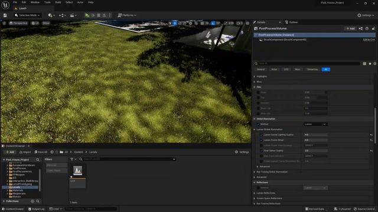Open the Window menu
This screenshot has width=378, height=212.
click(x=35, y=2)
